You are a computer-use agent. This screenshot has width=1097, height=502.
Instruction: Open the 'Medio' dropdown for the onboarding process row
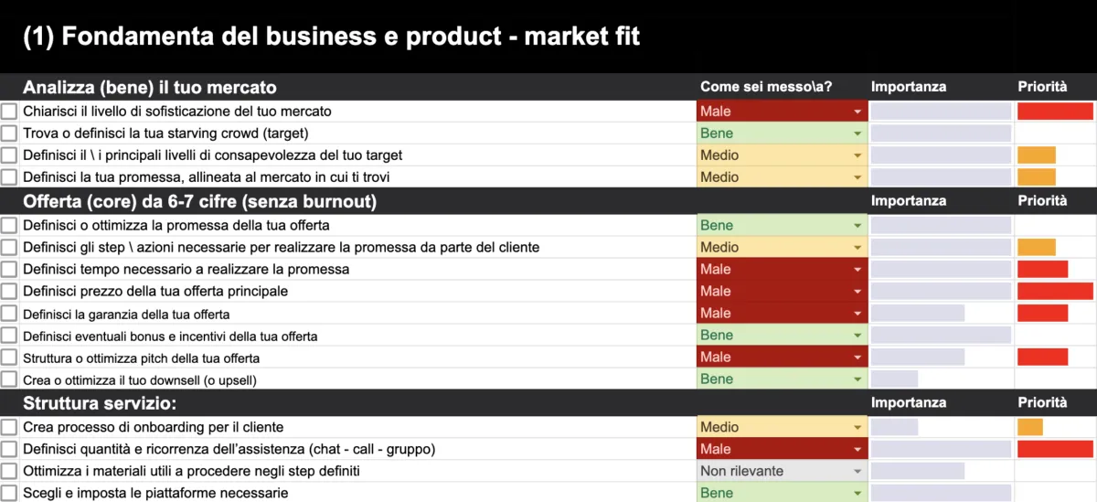click(782, 427)
